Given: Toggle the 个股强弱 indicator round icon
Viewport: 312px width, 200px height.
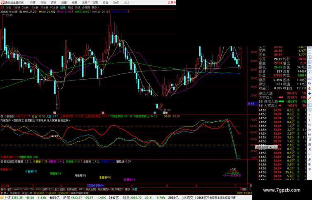Looking at the screenshot, I should [2, 116].
